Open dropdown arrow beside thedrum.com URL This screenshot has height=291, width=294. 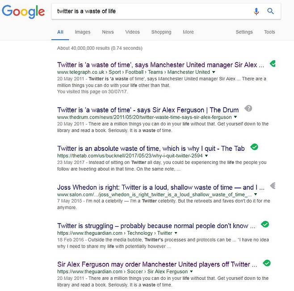click(235, 117)
